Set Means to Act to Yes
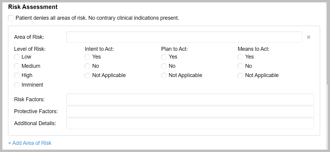330x152 pixels. [240, 57]
